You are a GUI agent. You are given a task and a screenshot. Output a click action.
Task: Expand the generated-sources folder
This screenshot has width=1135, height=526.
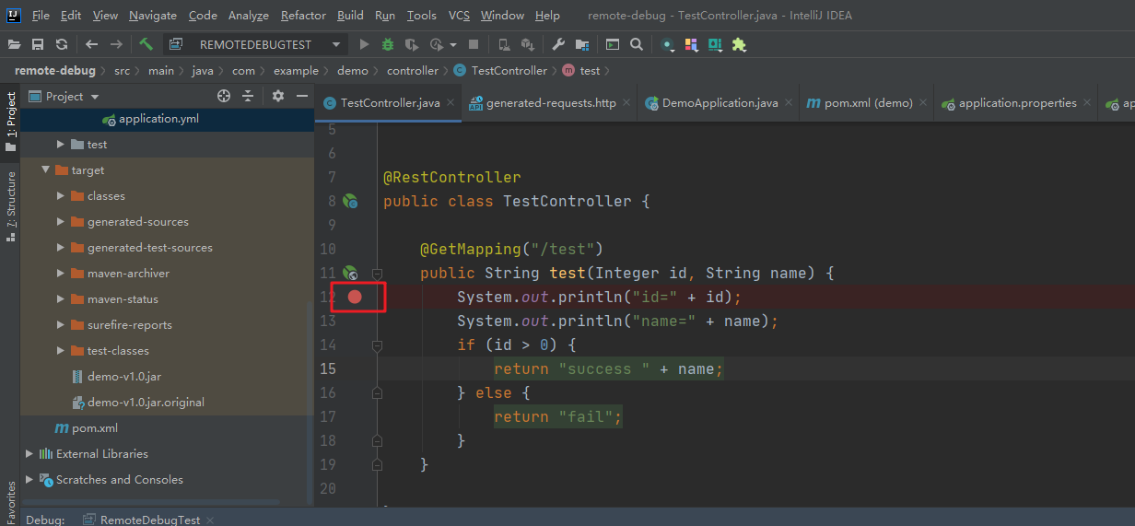[60, 222]
